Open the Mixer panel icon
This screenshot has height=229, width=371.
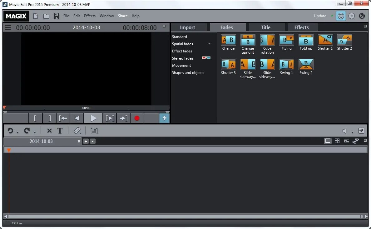pos(361,131)
